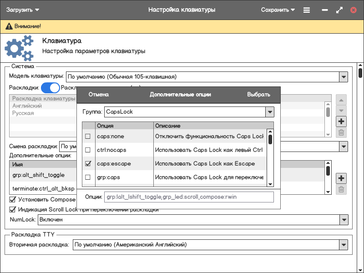Open the Сохранить menu
This screenshot has height=273, width=364.
point(278,10)
